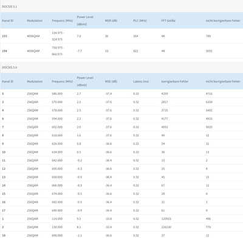The height and width of the screenshot is (238, 243).
Task: Click MSE value -33.4
Action: click(x=108, y=227)
